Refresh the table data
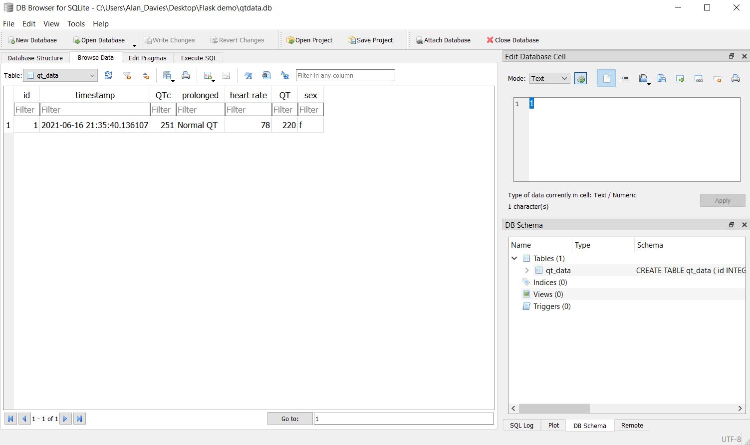Screen dimensions: 750x445 [x=108, y=76]
